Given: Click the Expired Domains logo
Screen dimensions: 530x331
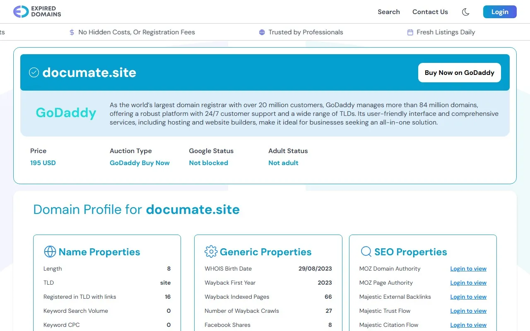Looking at the screenshot, I should coord(37,12).
